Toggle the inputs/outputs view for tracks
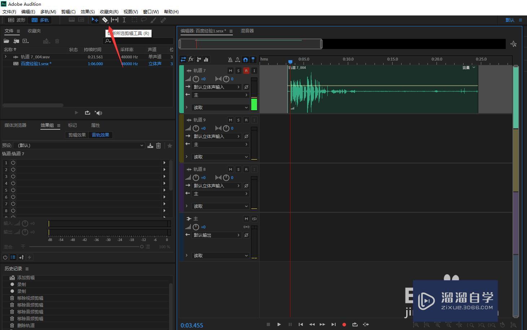Screen dimensions: 527x330 183,59
